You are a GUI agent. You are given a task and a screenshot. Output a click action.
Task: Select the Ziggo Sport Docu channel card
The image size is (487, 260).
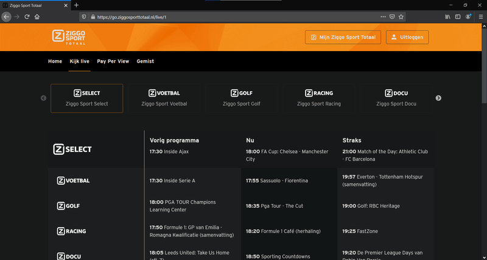coord(396,98)
